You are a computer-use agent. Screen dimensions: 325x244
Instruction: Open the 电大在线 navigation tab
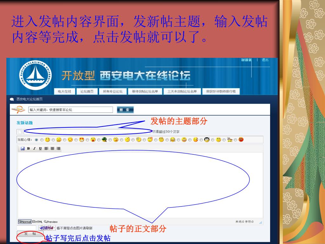click(64, 91)
